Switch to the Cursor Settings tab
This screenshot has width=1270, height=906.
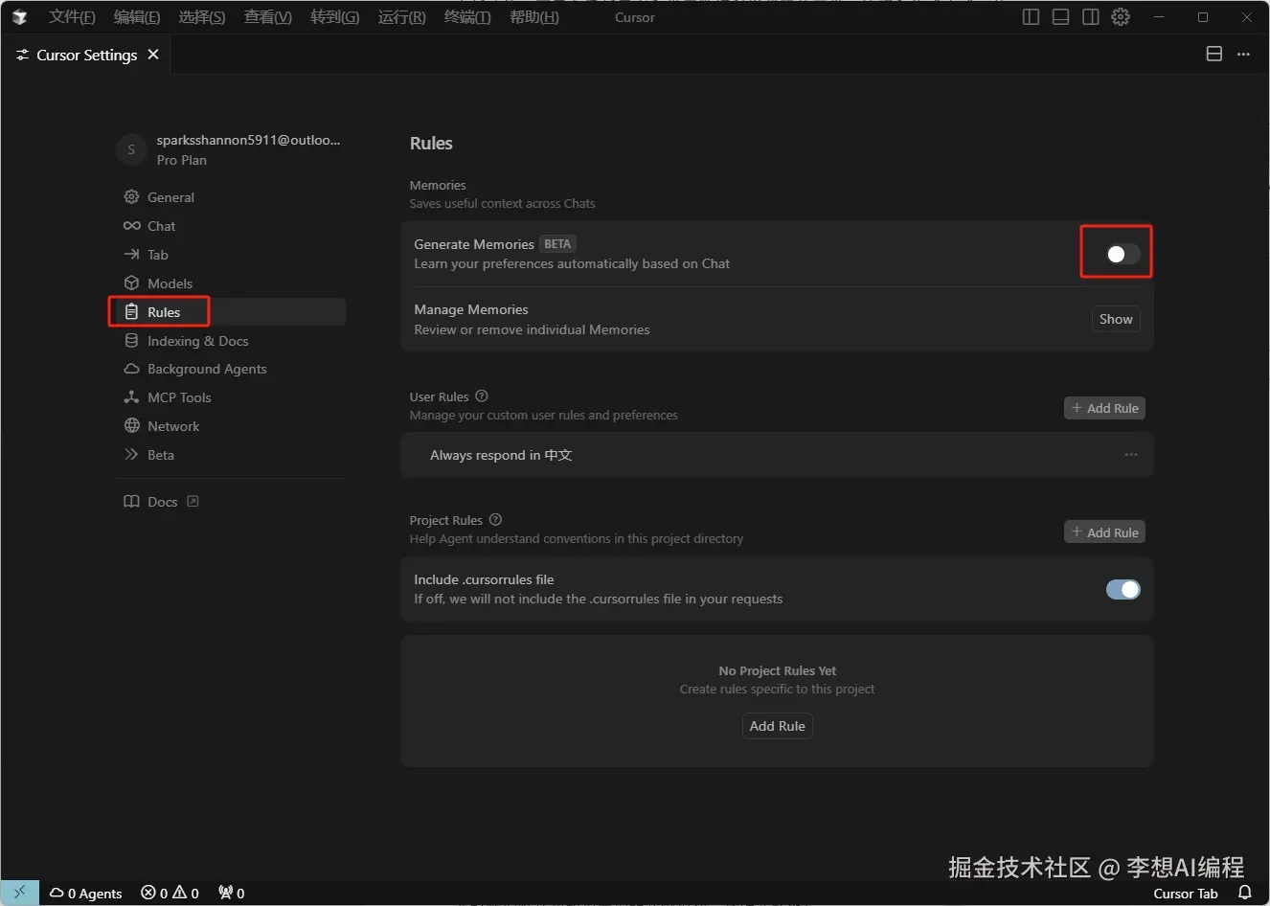[84, 55]
